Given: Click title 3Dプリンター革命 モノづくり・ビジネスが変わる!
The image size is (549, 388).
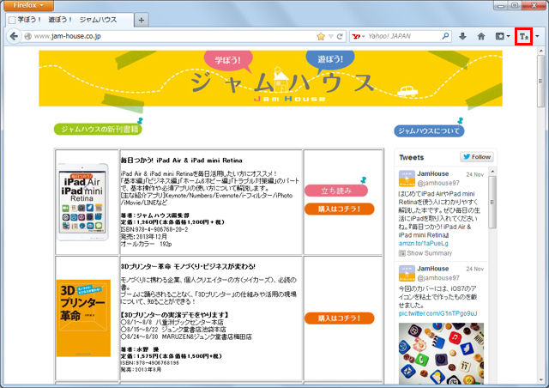Looking at the screenshot, I should [x=188, y=266].
